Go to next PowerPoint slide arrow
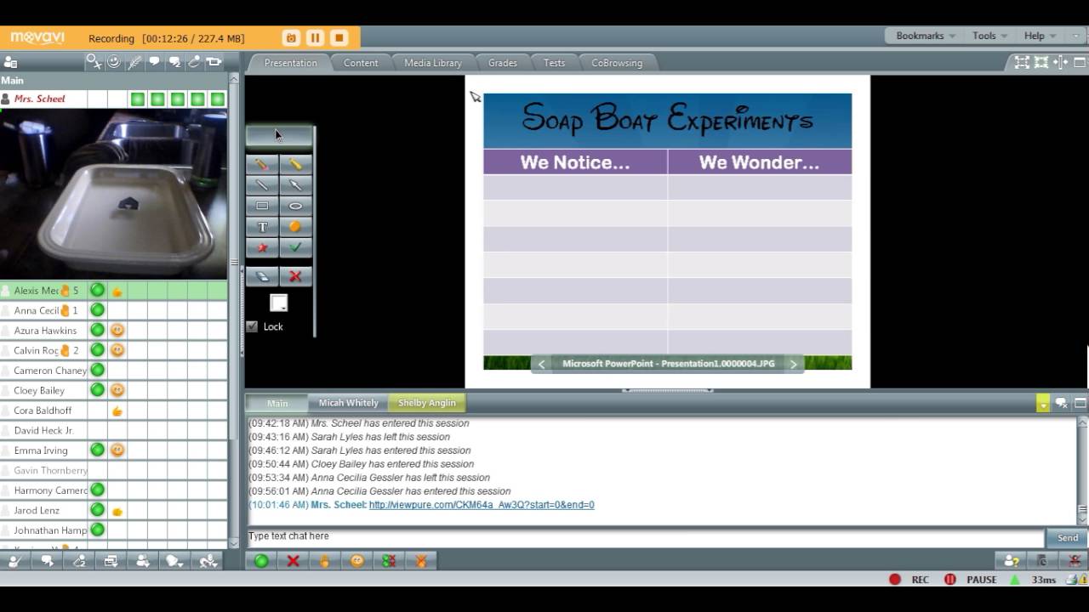Viewport: 1089px width, 612px height. [x=794, y=364]
